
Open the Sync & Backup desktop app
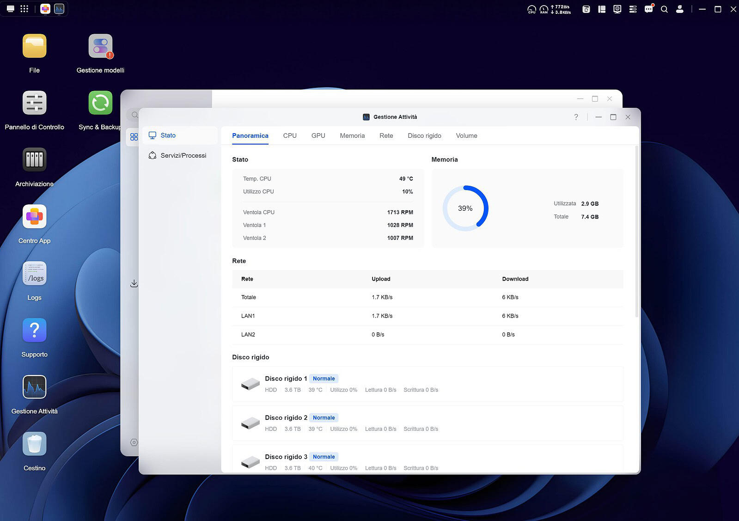pos(100,103)
